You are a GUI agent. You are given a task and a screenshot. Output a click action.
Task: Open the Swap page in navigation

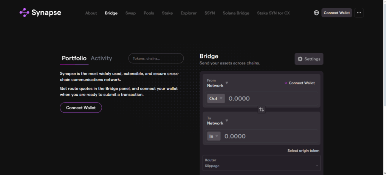130,13
